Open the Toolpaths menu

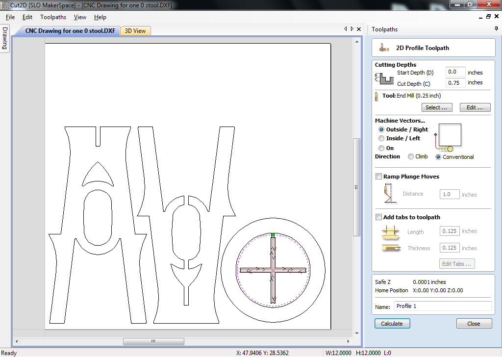[x=53, y=17]
